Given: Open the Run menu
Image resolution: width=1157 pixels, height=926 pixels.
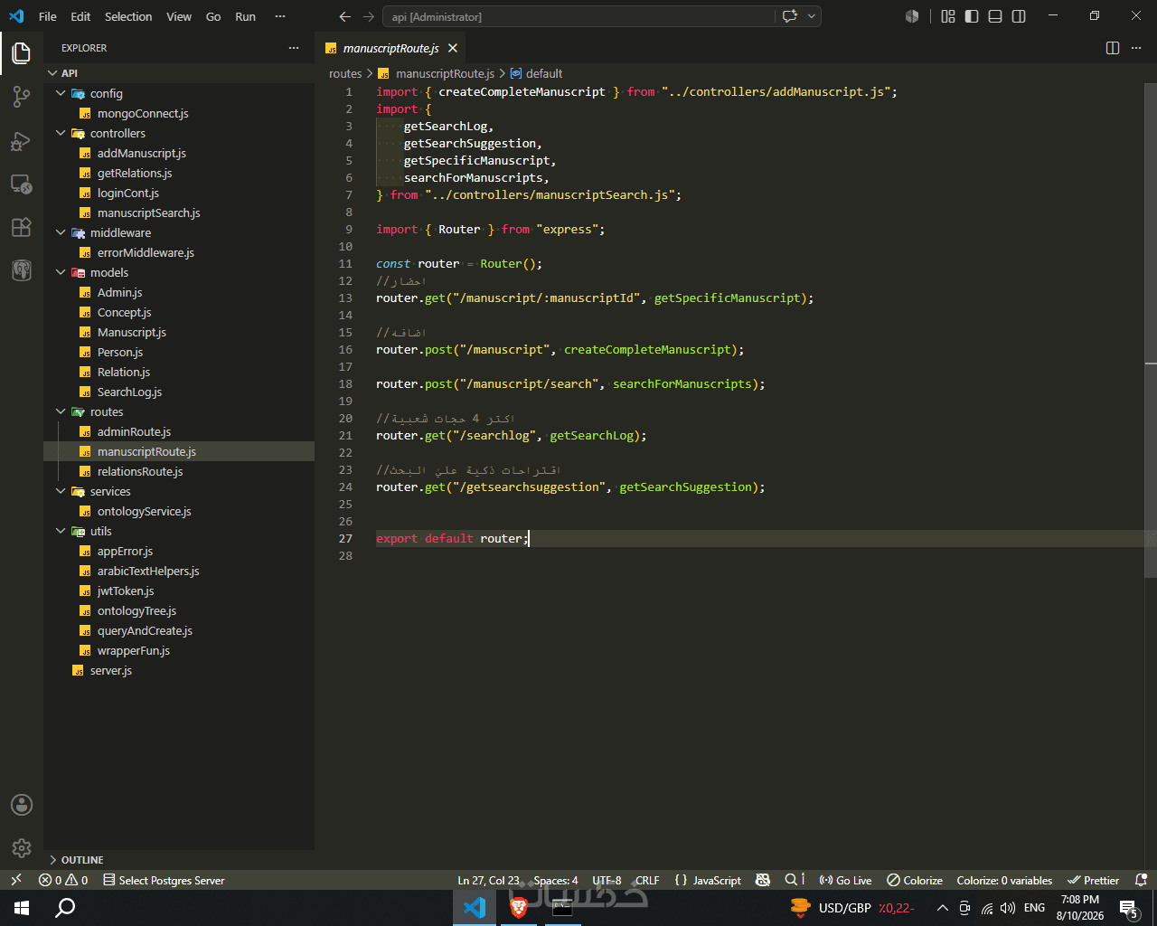Looking at the screenshot, I should click(245, 16).
